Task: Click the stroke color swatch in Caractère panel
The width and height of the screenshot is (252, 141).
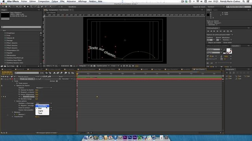Action: pos(230,52)
